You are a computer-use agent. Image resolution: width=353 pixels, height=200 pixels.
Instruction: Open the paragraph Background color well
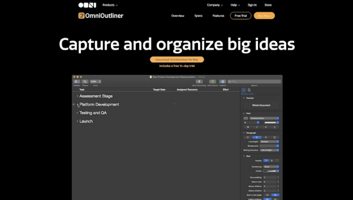click(x=270, y=146)
